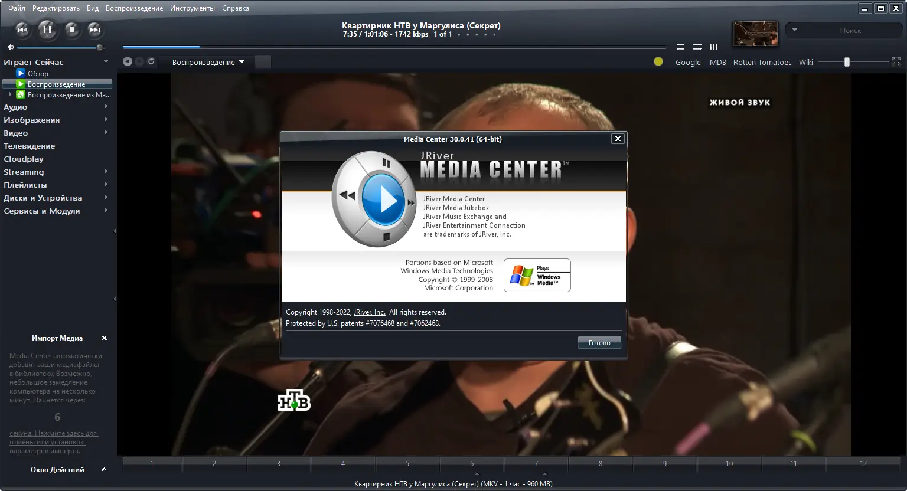The width and height of the screenshot is (907, 491).
Task: Click the grid view icon beside the size slider
Action: [x=896, y=61]
